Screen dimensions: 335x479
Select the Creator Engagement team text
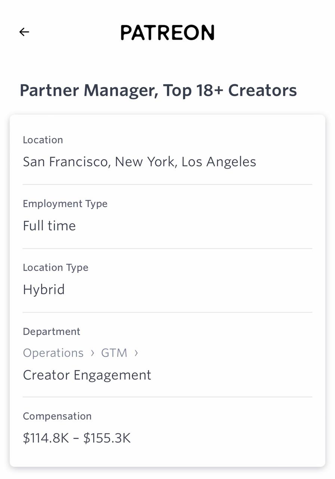87,375
